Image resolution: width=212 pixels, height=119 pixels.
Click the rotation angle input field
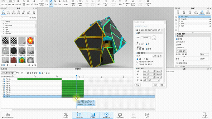coord(146,38)
